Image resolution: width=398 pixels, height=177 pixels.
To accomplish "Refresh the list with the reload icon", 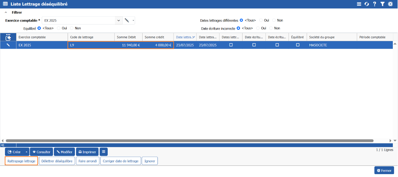I will (367, 4).
